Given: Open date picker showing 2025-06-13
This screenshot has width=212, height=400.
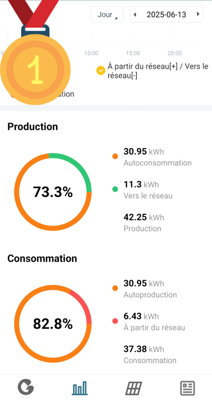Looking at the screenshot, I should pos(166,15).
